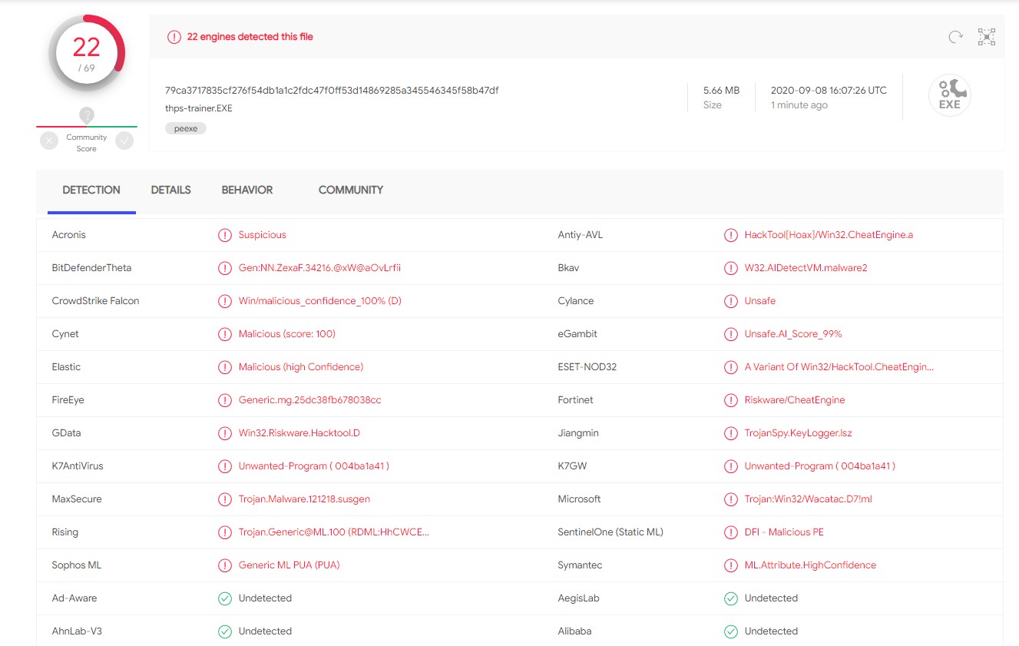Click the EXE file type icon
Screen dimensions: 1019x646
coord(949,96)
